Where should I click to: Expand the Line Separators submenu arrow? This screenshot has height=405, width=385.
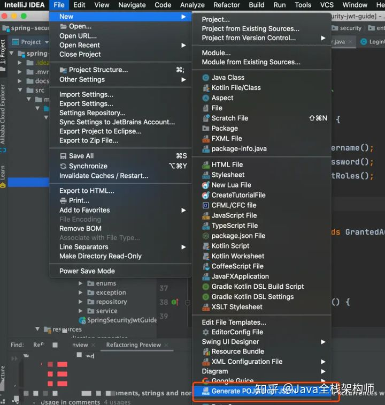[x=183, y=247]
